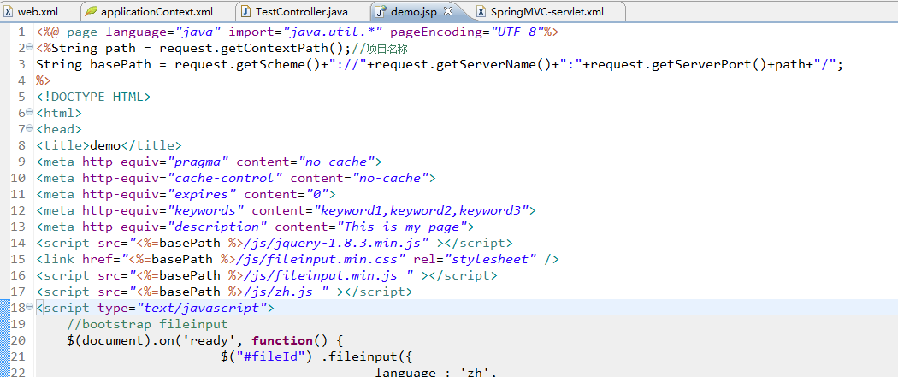
Task: Click the /js/fileinput.min.js script path
Action: point(322,276)
